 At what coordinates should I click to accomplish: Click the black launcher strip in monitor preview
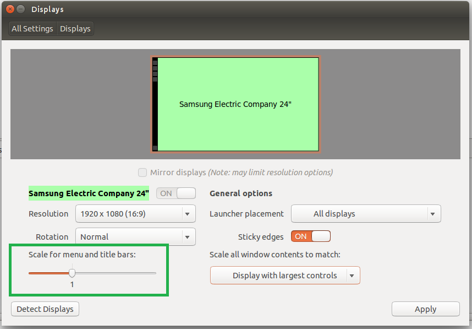[155, 105]
